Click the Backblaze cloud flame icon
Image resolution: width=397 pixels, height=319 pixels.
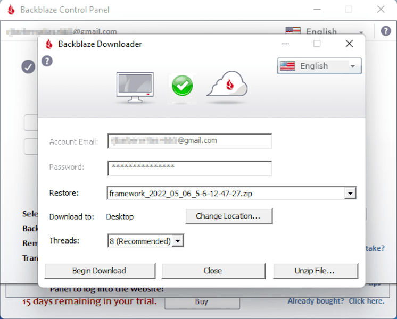pos(227,84)
